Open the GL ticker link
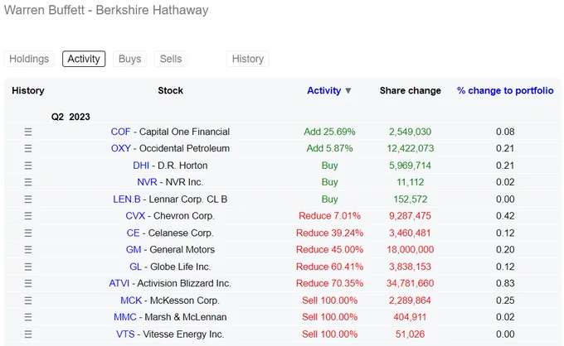The width and height of the screenshot is (564, 346). click(x=135, y=267)
